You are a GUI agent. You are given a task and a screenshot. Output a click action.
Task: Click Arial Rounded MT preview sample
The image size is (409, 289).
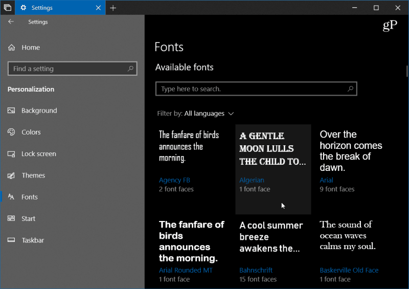[192, 241]
